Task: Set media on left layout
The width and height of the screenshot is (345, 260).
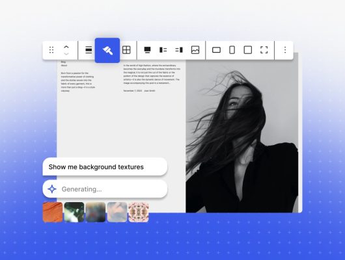Action: click(x=163, y=50)
